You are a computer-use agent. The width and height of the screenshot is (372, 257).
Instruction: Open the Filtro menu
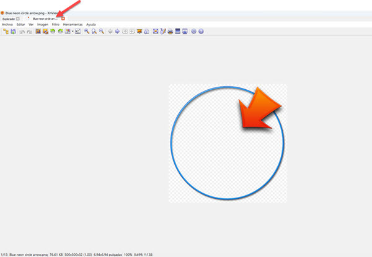pos(56,24)
